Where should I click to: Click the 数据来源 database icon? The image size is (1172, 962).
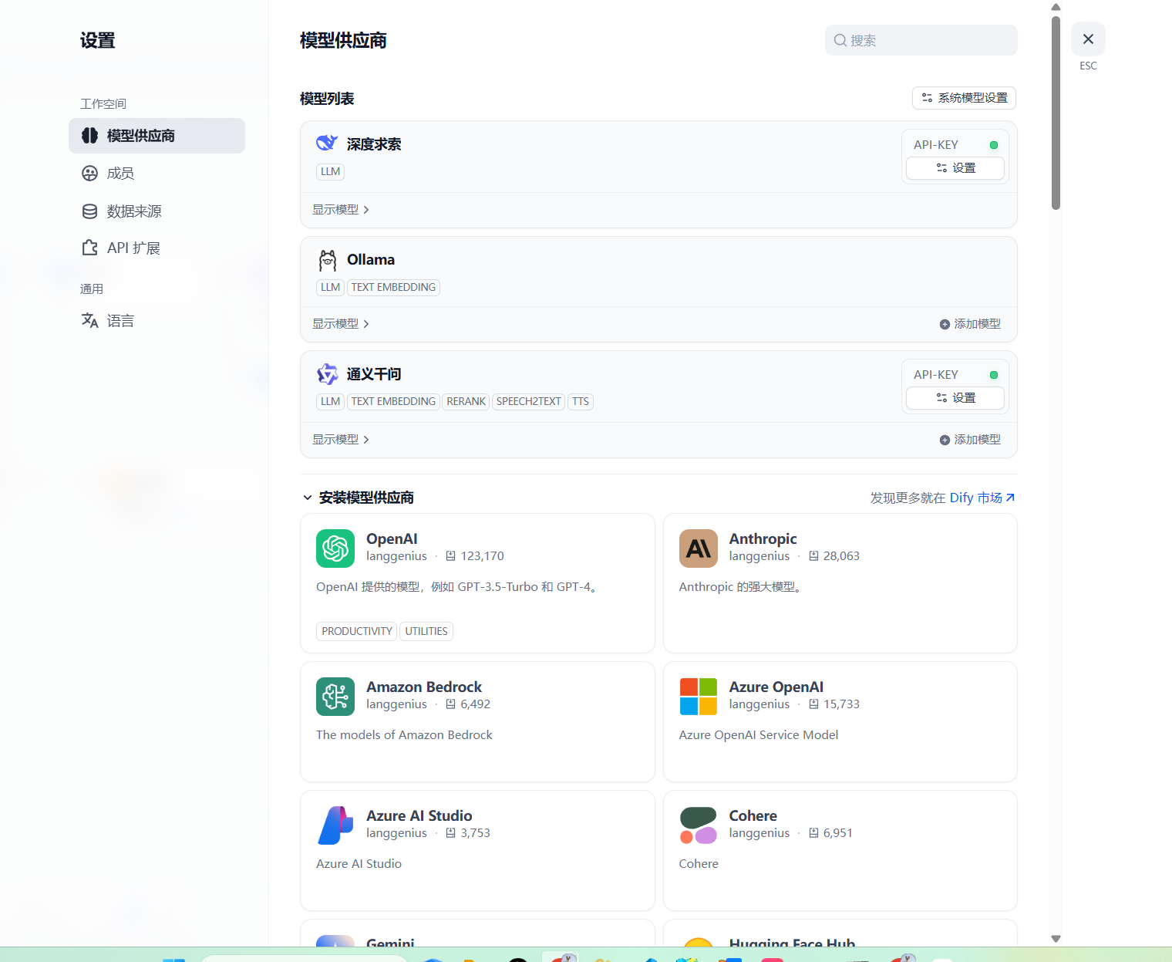(x=89, y=211)
